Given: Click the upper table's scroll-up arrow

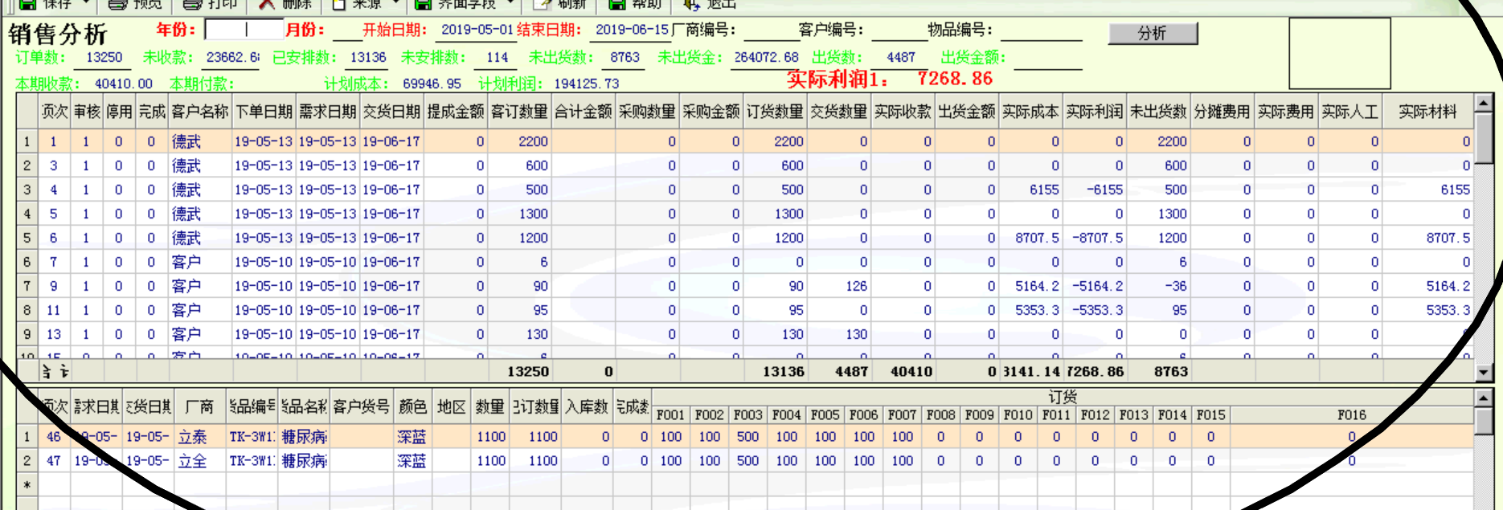Looking at the screenshot, I should coord(1484,104).
